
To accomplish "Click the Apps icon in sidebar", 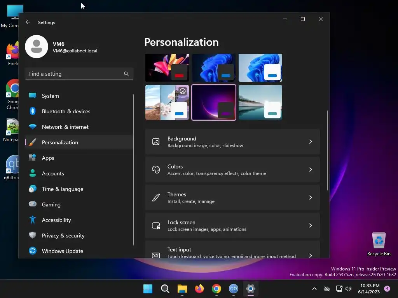I will [x=33, y=158].
